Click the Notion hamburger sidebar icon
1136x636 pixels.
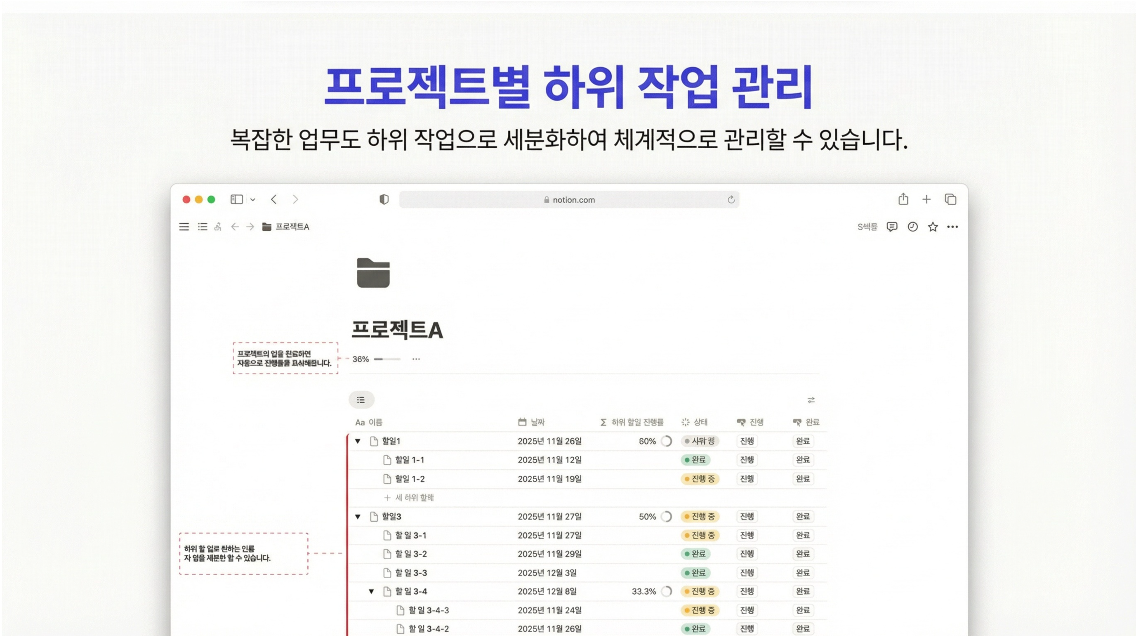point(184,227)
